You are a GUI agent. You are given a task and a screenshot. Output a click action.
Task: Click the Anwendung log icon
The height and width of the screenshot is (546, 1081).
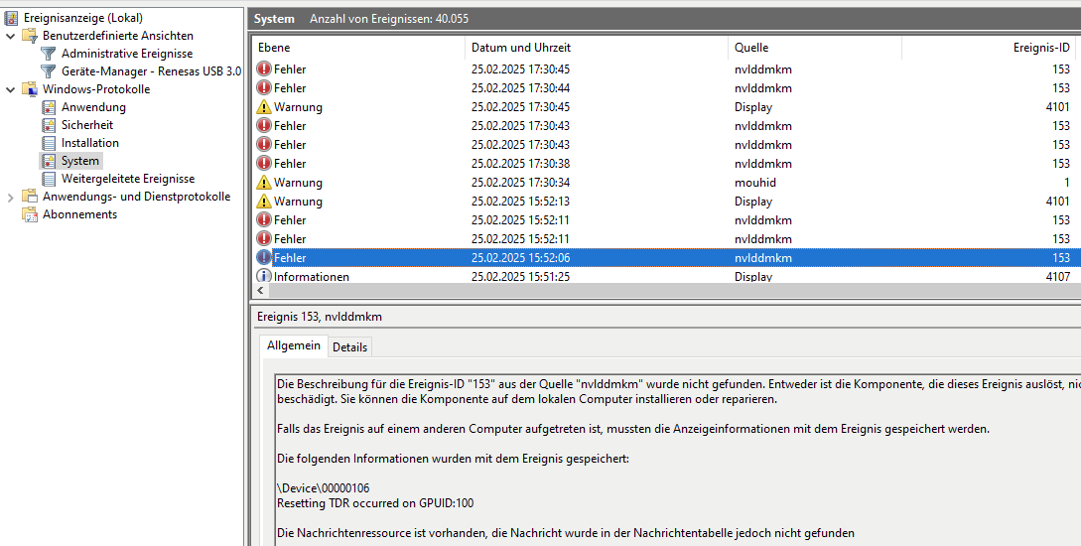(x=49, y=107)
